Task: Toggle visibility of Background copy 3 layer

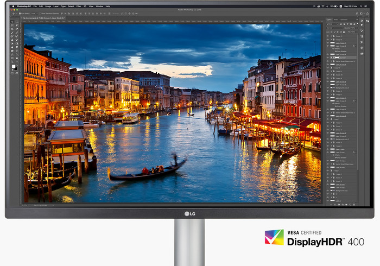Action: click(x=328, y=88)
